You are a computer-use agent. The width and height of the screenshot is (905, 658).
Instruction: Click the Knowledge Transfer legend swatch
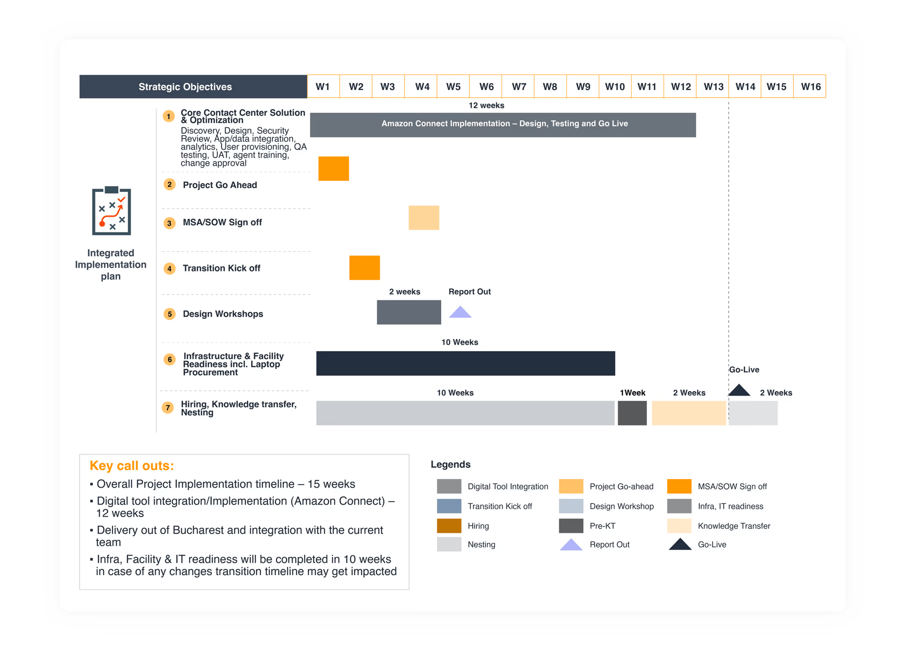[680, 526]
